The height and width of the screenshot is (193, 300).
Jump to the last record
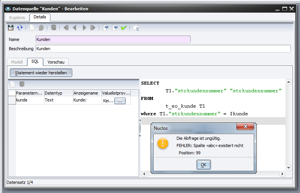93,28
